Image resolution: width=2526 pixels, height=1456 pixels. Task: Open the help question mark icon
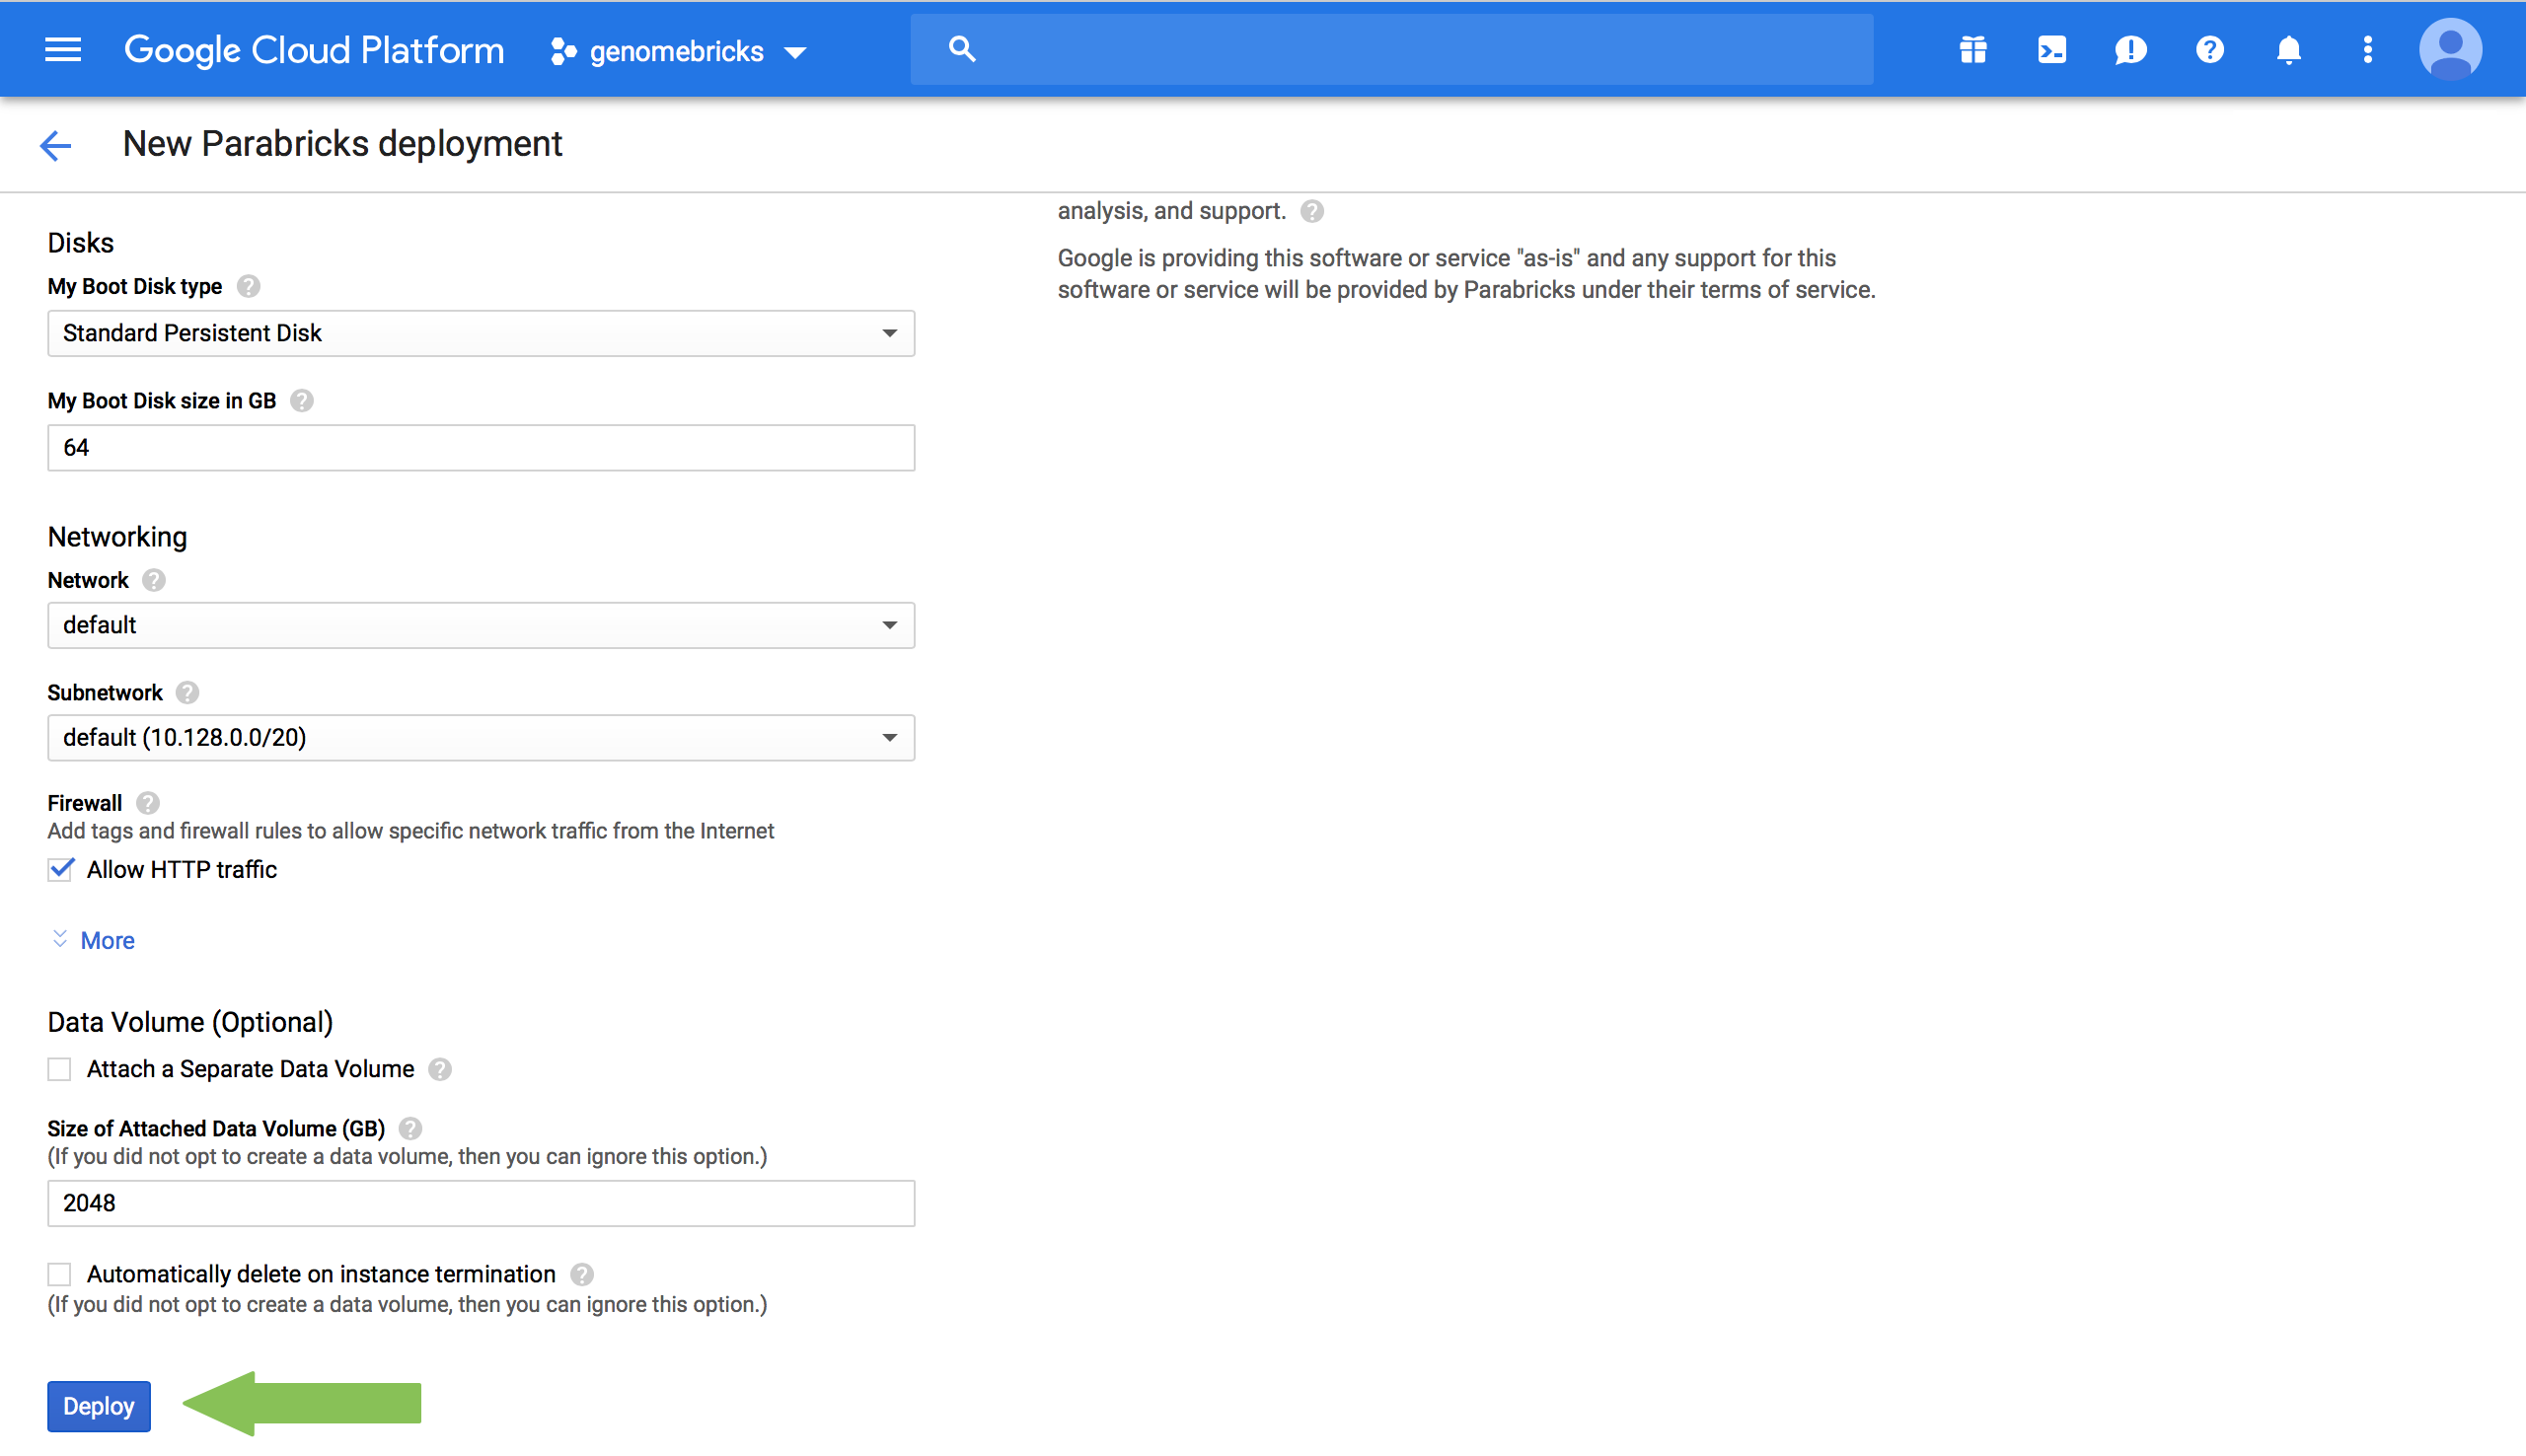pos(2209,50)
